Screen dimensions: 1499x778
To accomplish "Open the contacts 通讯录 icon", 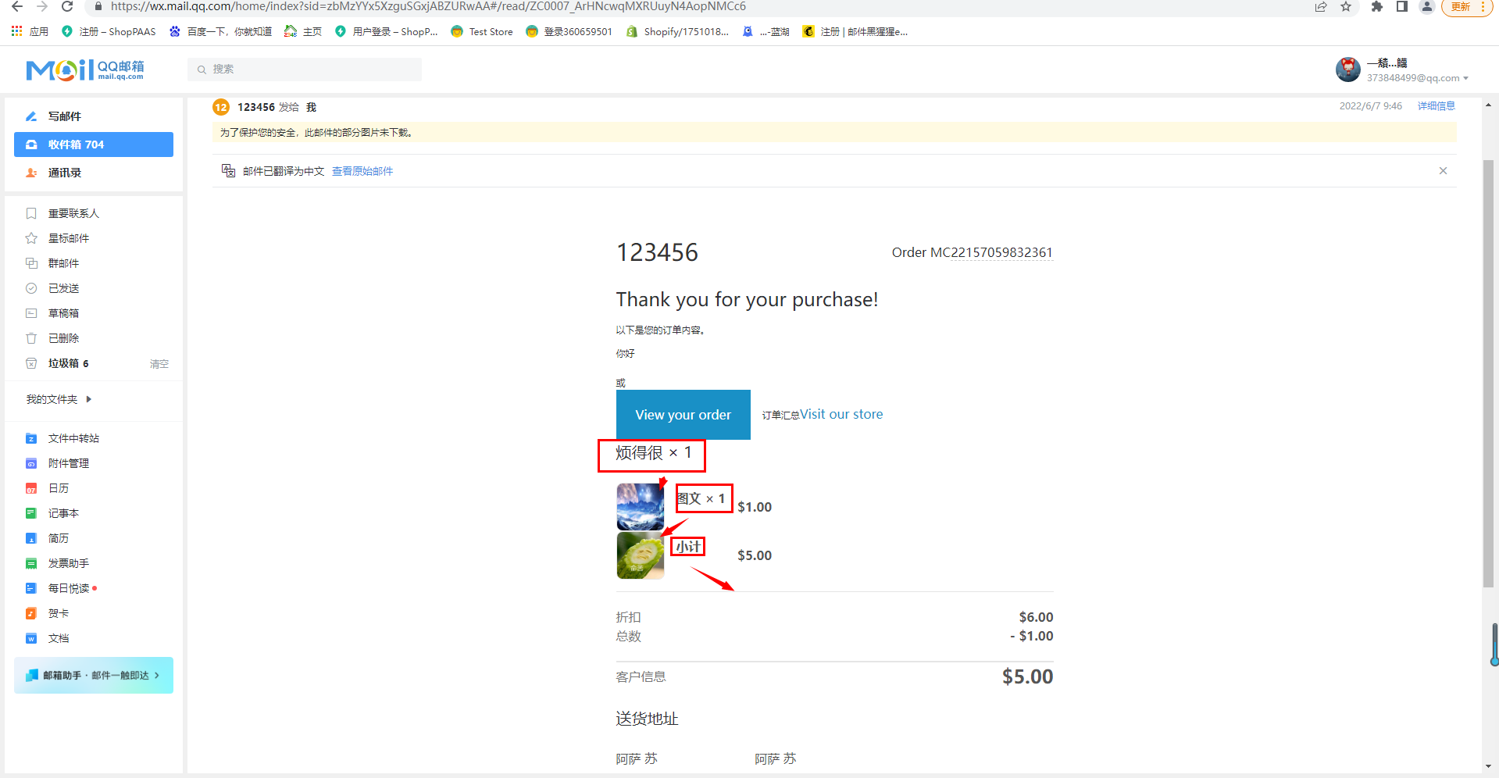I will pos(31,173).
